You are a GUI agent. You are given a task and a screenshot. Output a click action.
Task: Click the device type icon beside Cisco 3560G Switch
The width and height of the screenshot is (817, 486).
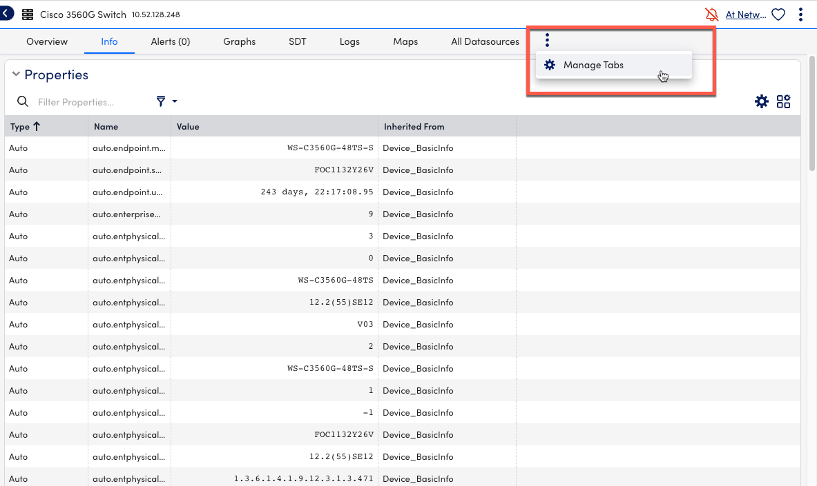(x=26, y=13)
